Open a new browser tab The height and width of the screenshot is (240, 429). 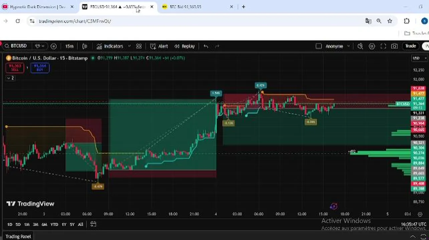(244, 7)
